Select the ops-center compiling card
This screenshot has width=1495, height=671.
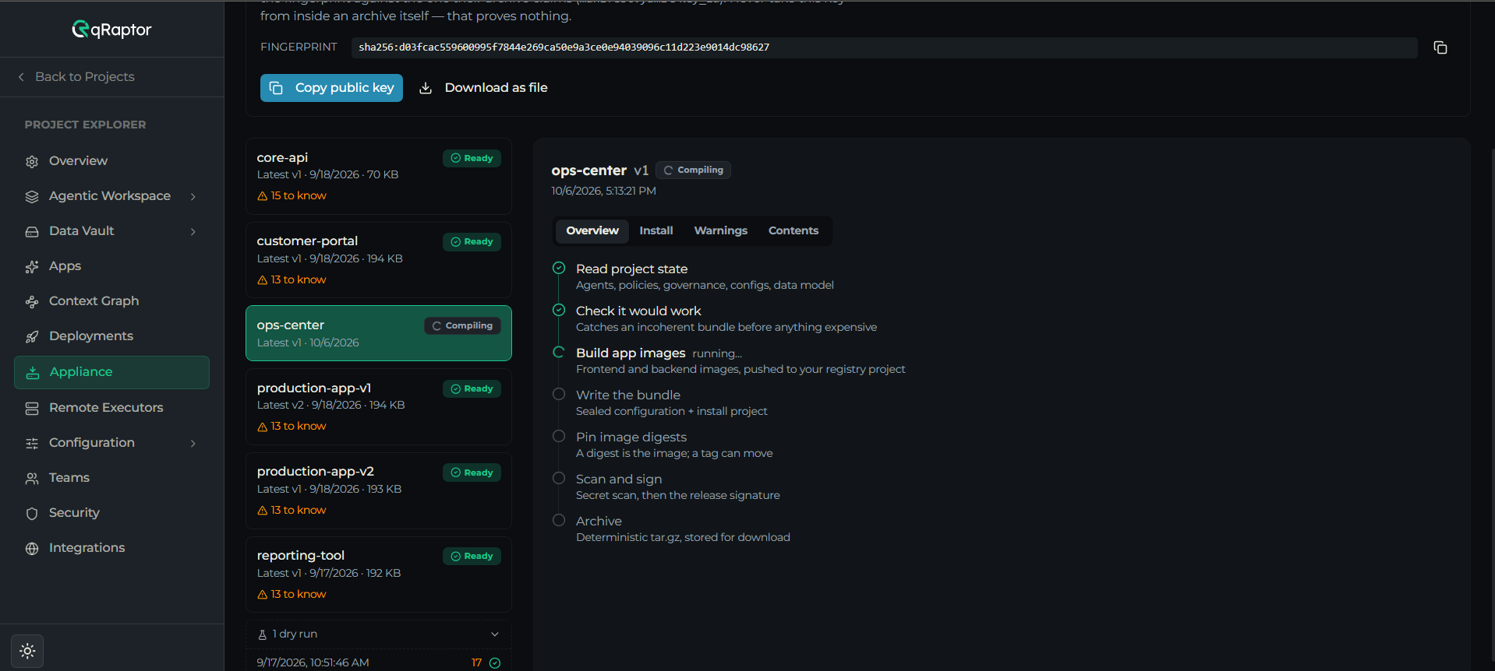(x=379, y=333)
